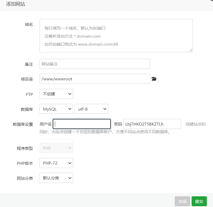Viewport: 213px width, 207px height.
Task: Open the 默认分类 site category dropdown
Action: coord(56,178)
